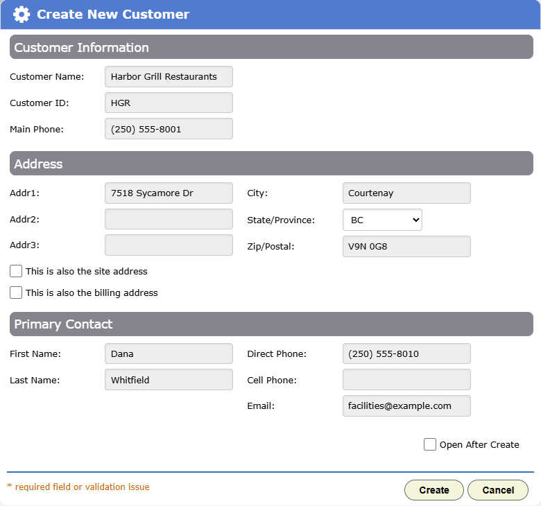Click the 'Cell Phone:' label
Viewport: 541px width, 506px height.
point(272,380)
